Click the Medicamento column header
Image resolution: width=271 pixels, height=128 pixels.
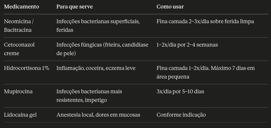[21, 7]
